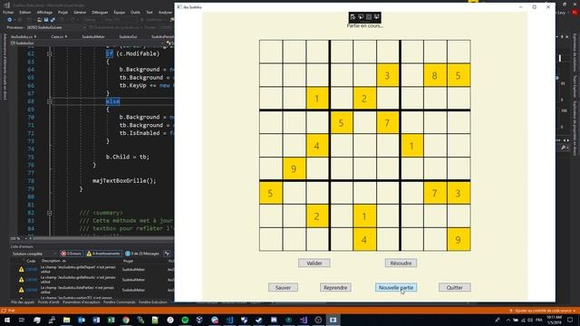
Task: Collapse the code block at line 62
Action: tap(49, 53)
